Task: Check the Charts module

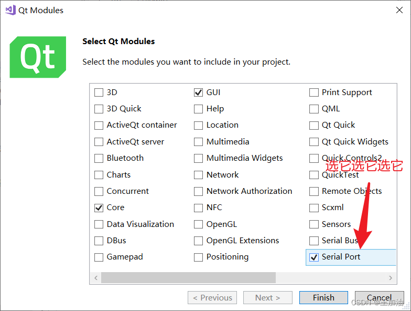Action: tap(99, 174)
